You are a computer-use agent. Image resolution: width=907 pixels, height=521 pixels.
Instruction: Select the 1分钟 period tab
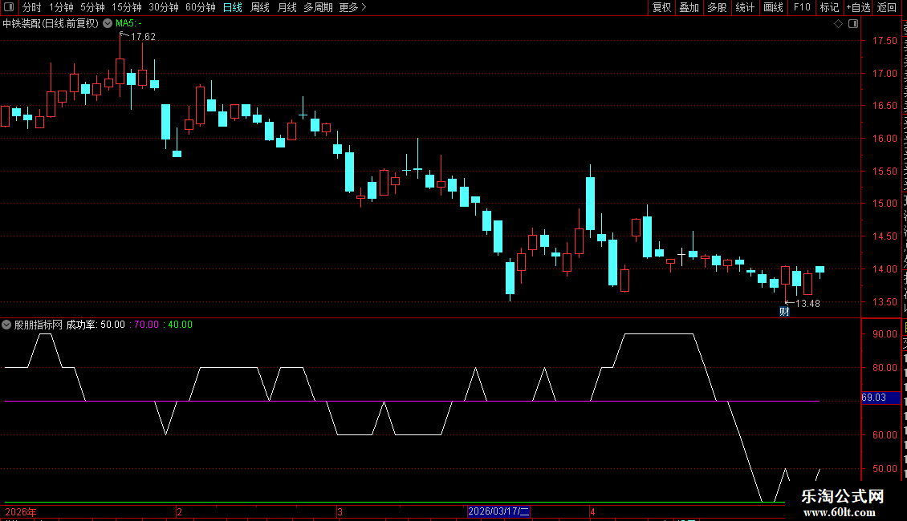click(x=61, y=7)
